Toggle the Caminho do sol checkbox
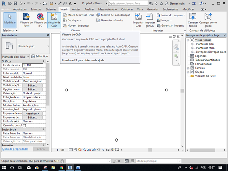This screenshot has height=171, width=228. point(24,125)
